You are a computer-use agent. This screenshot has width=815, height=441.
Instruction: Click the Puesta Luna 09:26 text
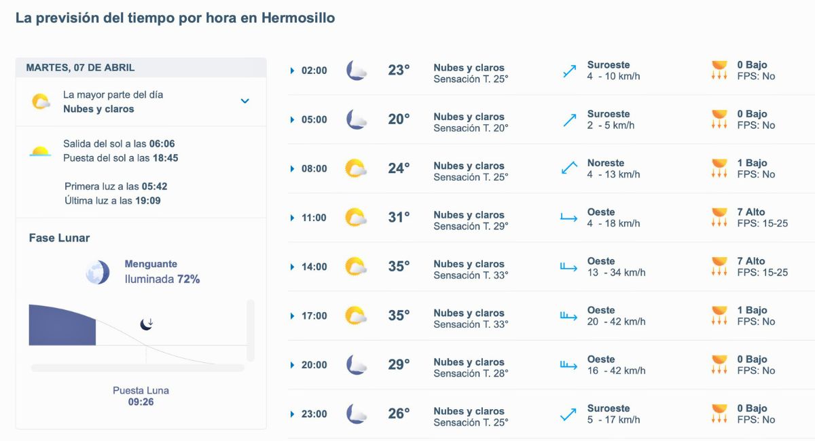click(141, 395)
